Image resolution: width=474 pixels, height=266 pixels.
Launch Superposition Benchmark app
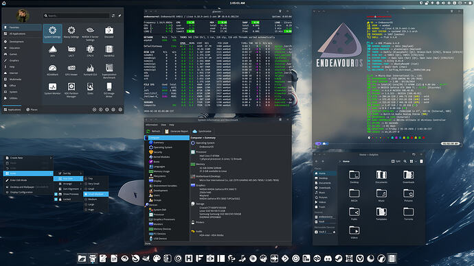(x=109, y=71)
